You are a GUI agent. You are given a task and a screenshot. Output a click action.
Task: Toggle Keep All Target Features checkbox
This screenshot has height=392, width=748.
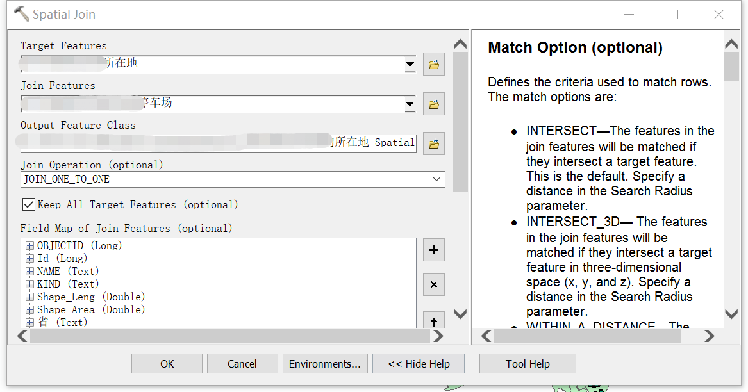[29, 204]
